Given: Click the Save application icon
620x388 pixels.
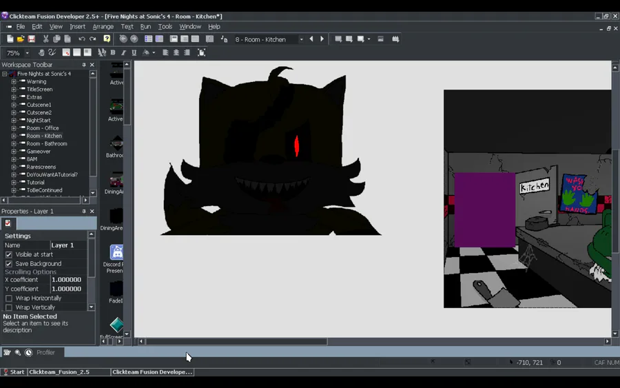Looking at the screenshot, I should [x=31, y=39].
